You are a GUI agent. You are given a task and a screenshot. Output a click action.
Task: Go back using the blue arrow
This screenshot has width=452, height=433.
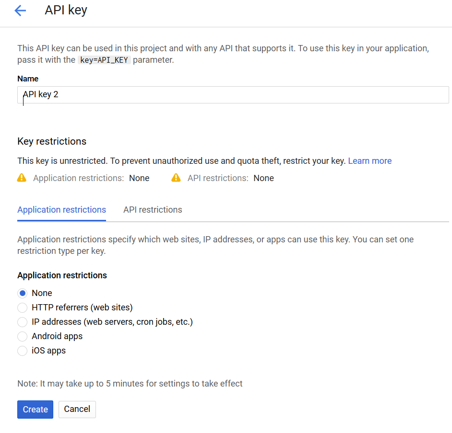[x=20, y=11]
